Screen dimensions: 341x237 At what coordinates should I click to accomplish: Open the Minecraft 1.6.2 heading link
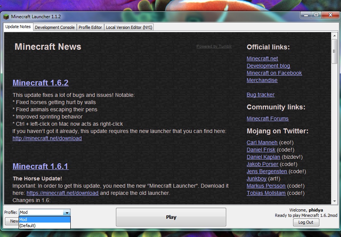(40, 82)
